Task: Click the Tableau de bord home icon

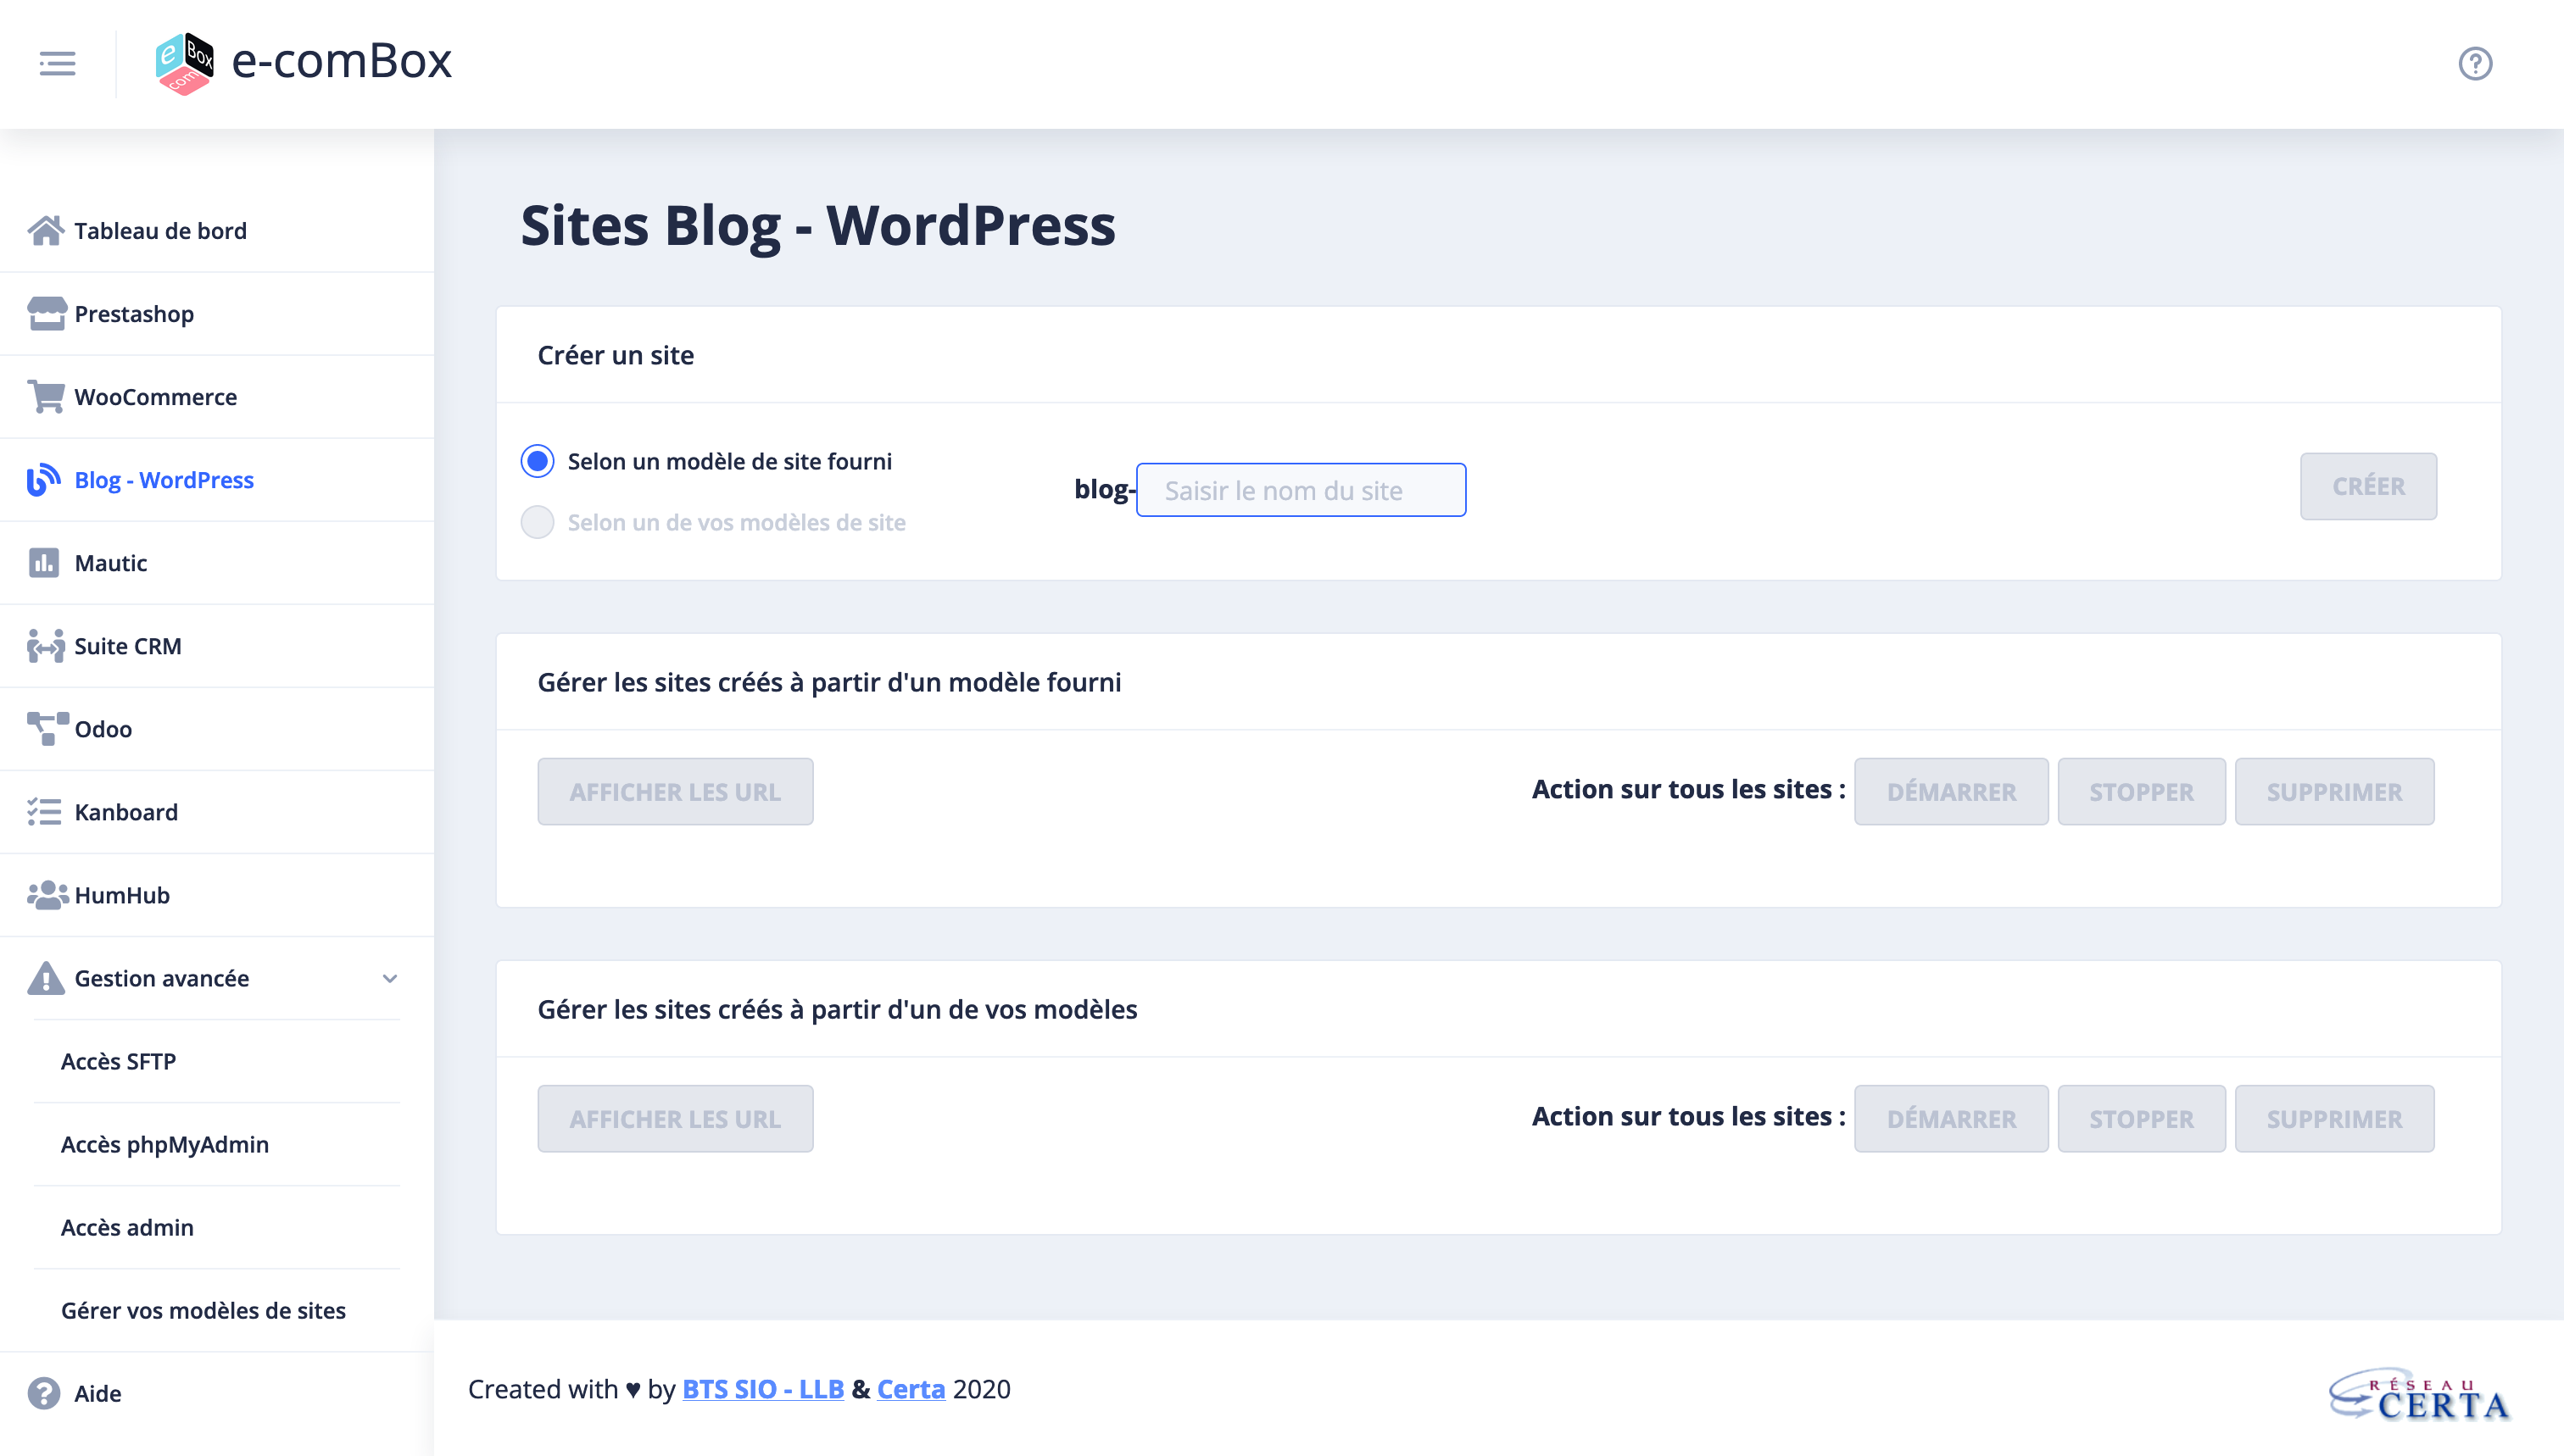Action: (46, 231)
